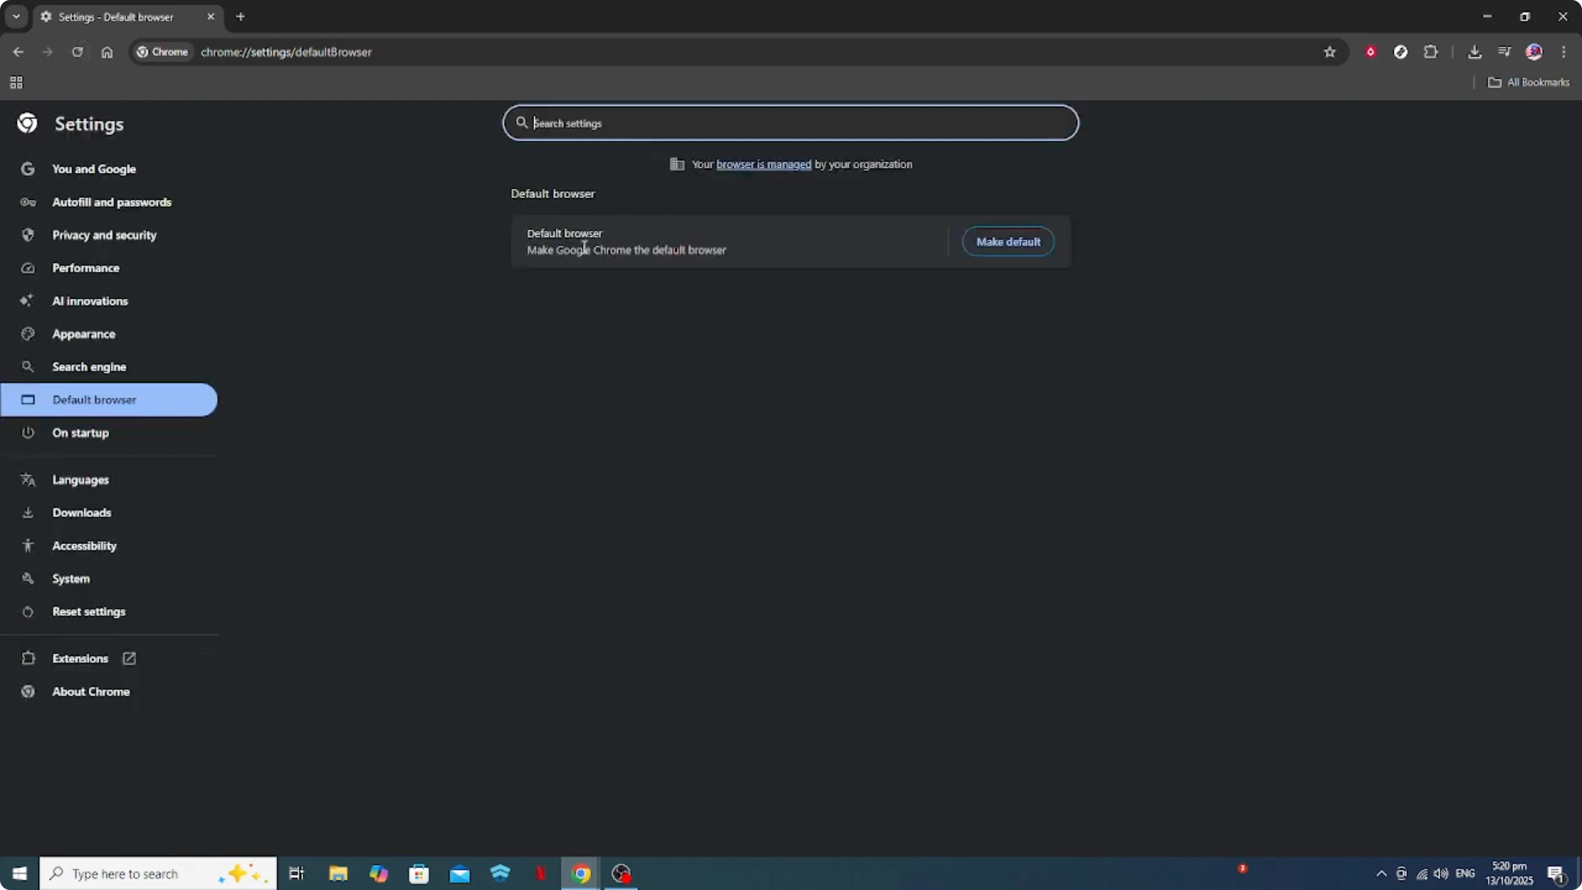Open a new tab with plus
The height and width of the screenshot is (890, 1582).
click(x=241, y=17)
